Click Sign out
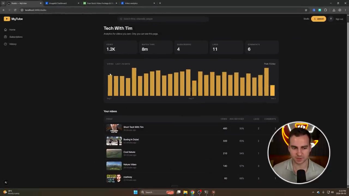This screenshot has height=196, width=349. 339,19
